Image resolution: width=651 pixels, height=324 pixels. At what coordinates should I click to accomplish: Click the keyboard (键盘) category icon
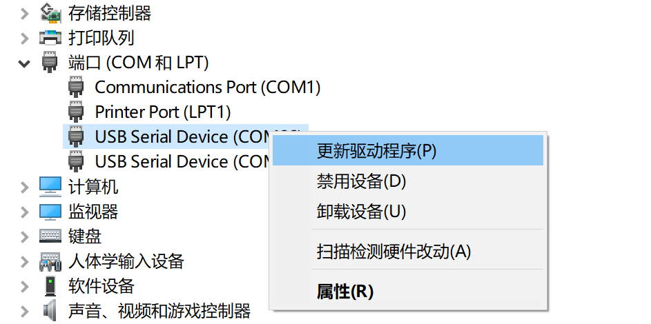point(50,236)
